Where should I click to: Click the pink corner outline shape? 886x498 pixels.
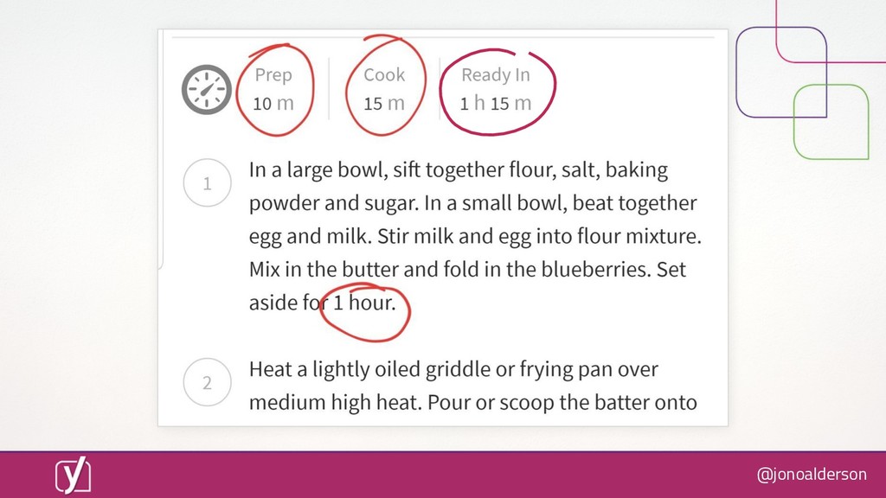(831, 32)
